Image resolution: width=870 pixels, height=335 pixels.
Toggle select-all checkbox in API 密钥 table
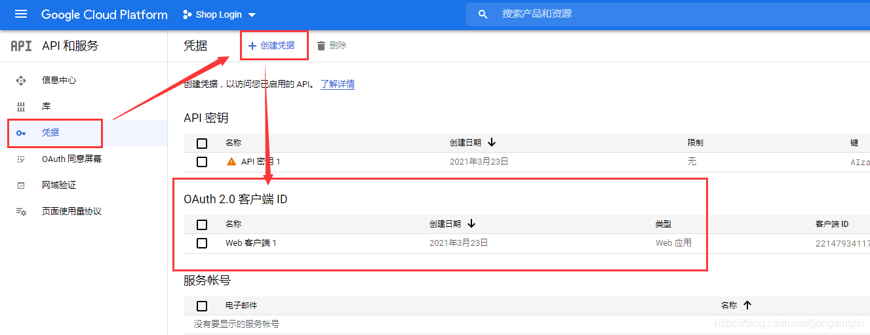pos(202,143)
